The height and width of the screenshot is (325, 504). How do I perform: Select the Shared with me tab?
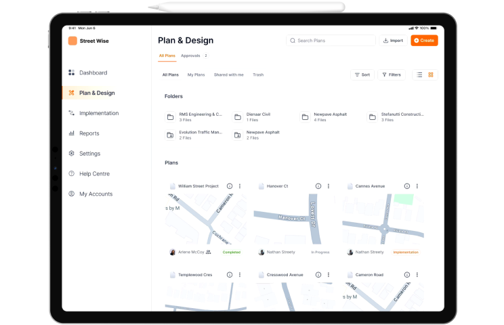(x=228, y=74)
